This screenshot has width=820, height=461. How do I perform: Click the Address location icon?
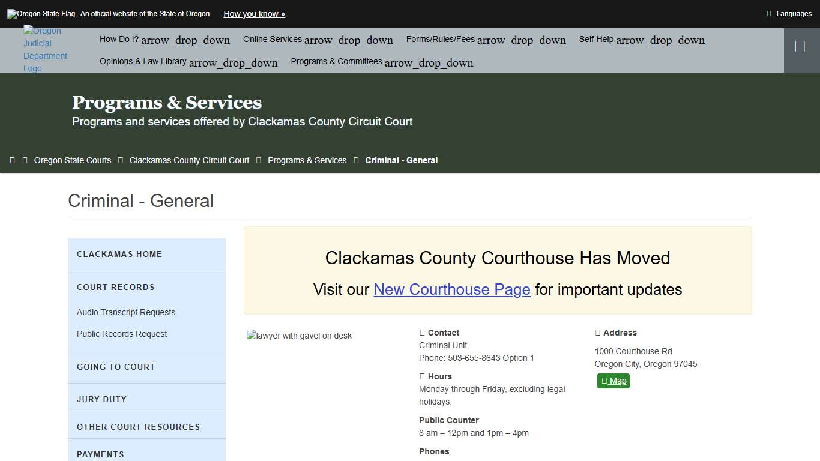(x=598, y=332)
